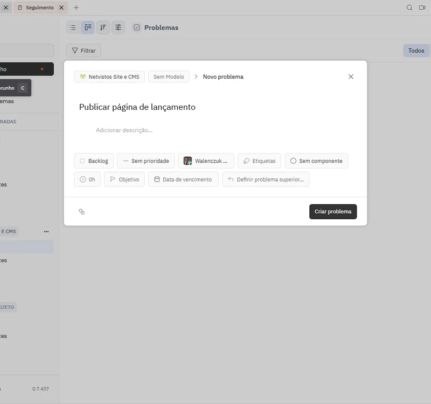Open the Filtrar filter button
The height and width of the screenshot is (404, 431).
tap(84, 51)
